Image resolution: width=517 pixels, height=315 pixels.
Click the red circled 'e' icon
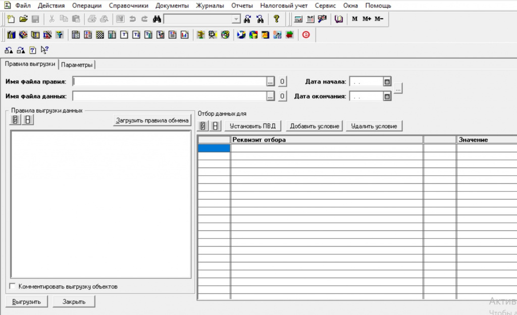[306, 35]
